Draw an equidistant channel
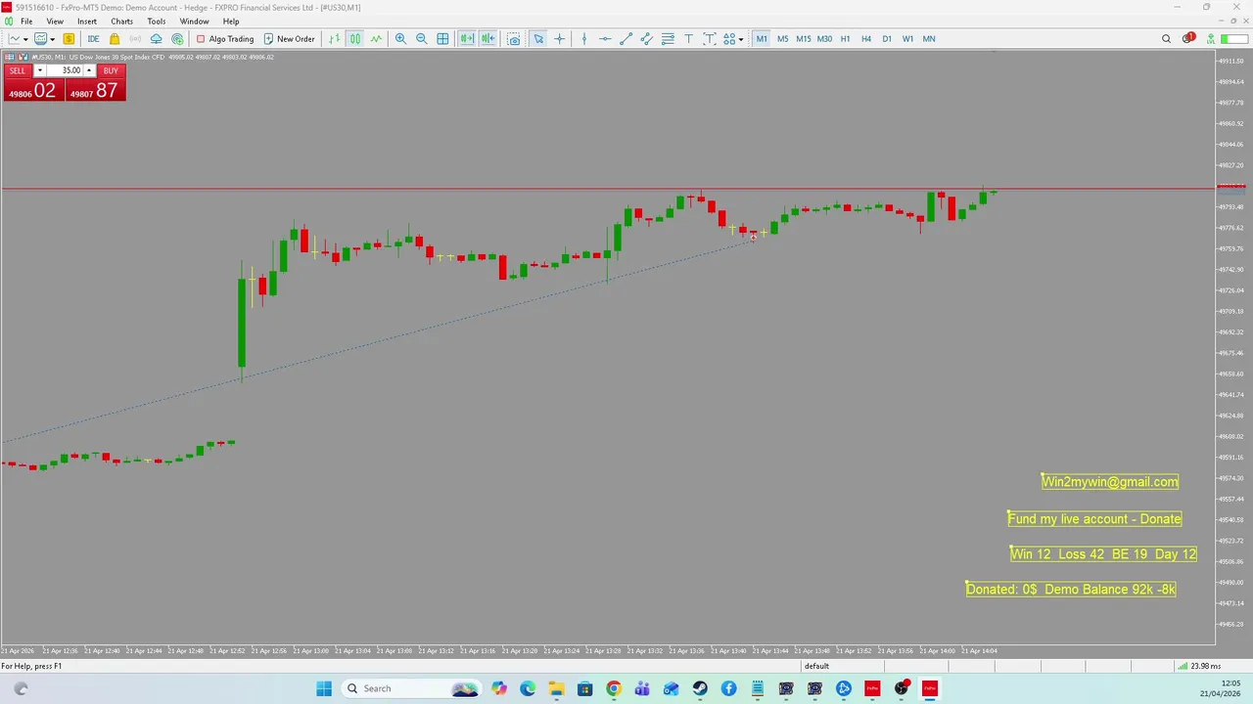1253x704 pixels. (x=647, y=39)
